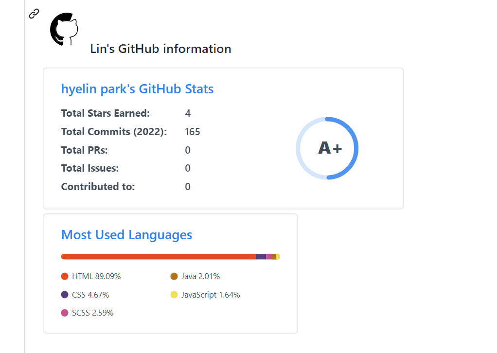The width and height of the screenshot is (497, 353).
Task: Click the purple CSS legend dot
Action: [x=65, y=295]
